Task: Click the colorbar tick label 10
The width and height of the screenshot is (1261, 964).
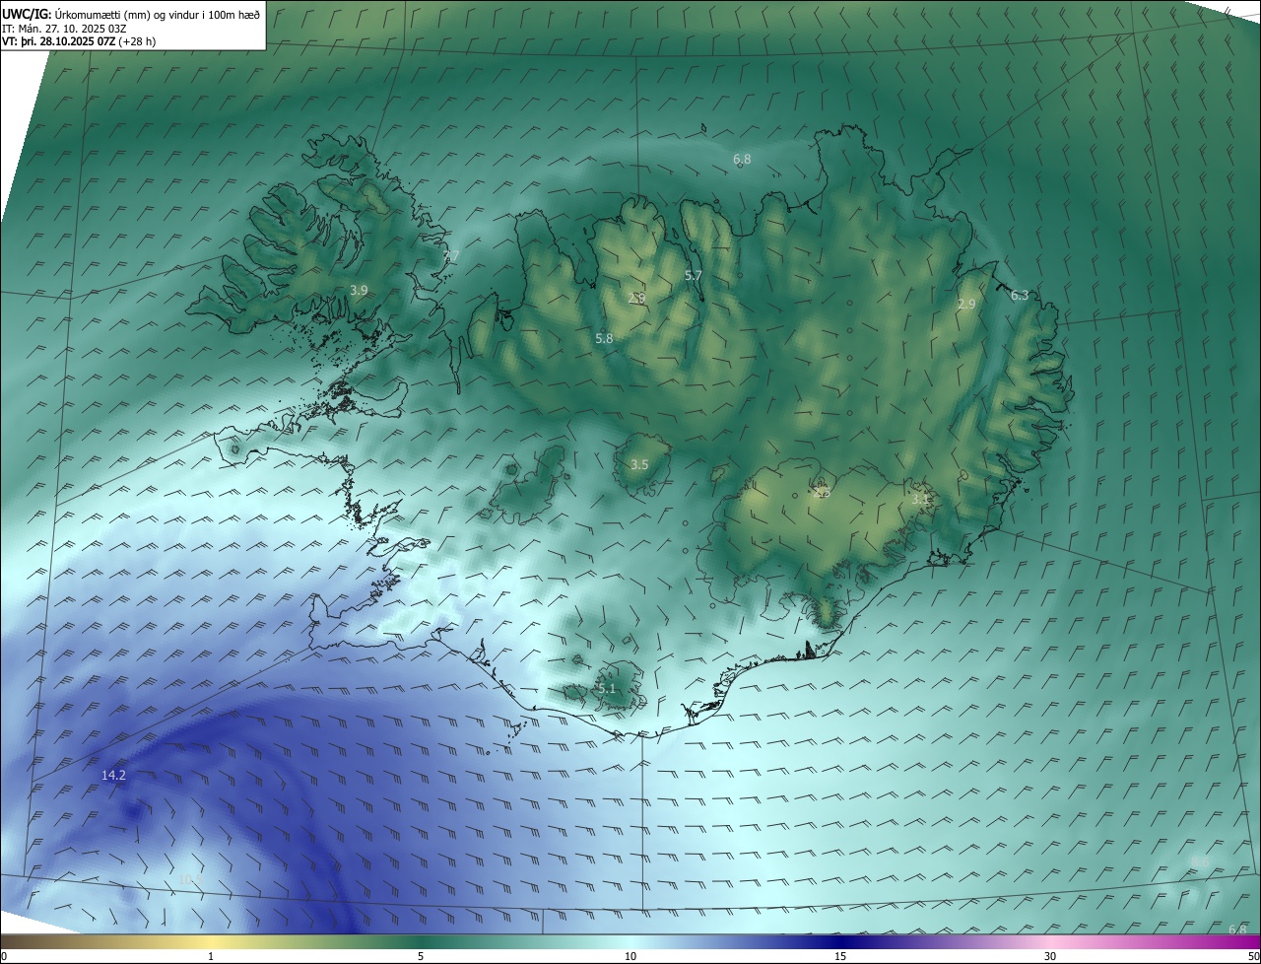Action: tap(630, 956)
